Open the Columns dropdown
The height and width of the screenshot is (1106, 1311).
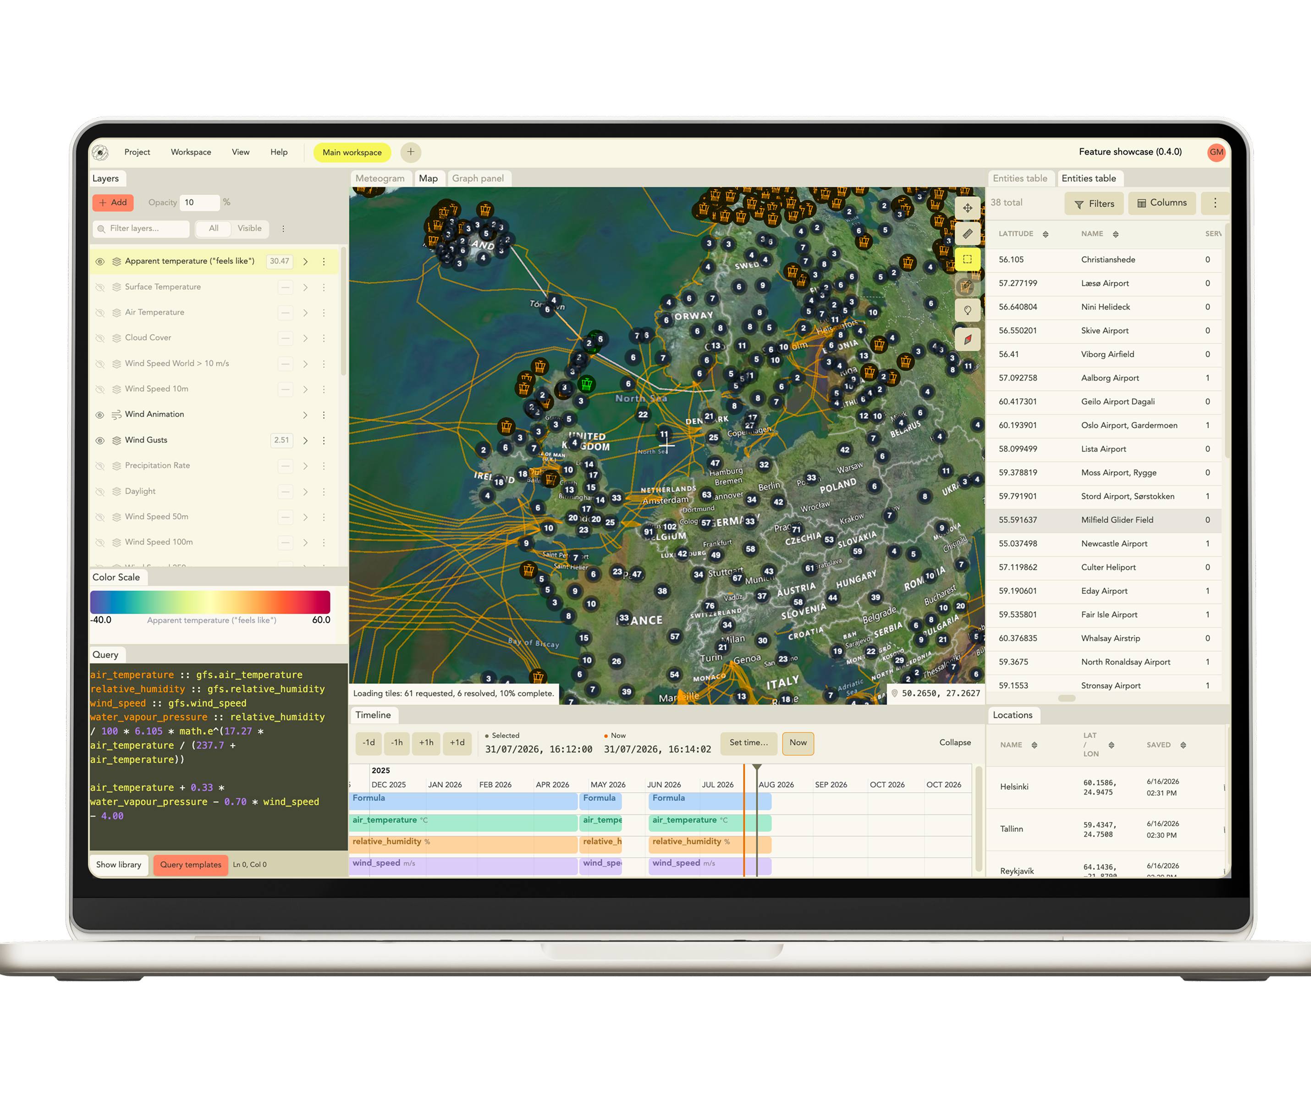pos(1162,203)
